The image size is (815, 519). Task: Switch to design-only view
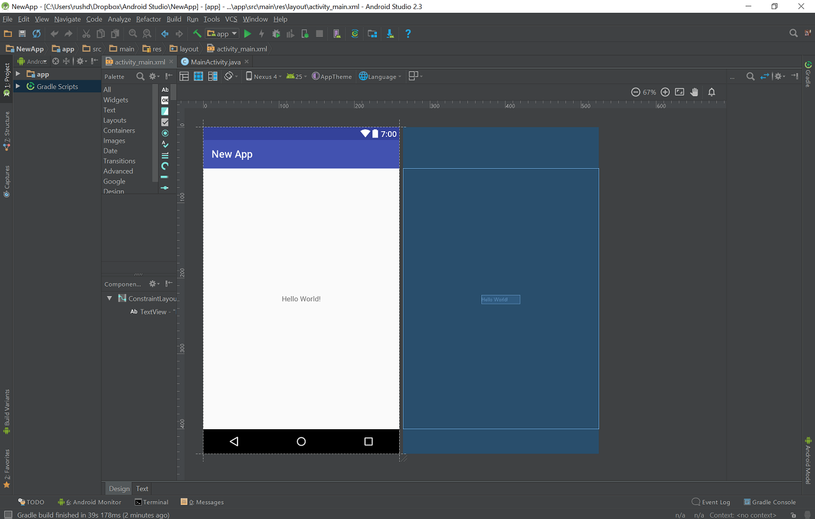(x=184, y=76)
